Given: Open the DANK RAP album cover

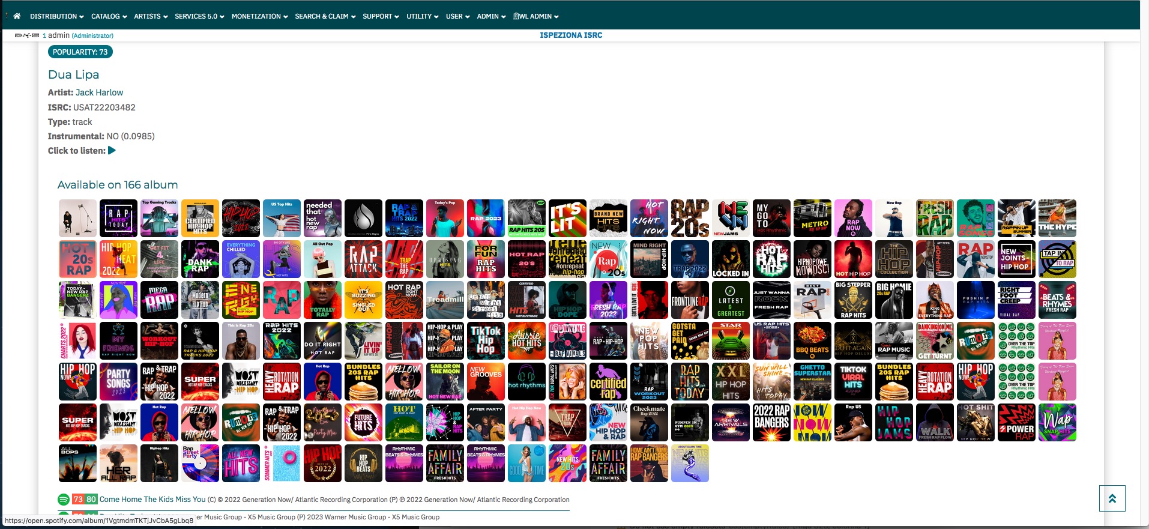Looking at the screenshot, I should [x=200, y=259].
